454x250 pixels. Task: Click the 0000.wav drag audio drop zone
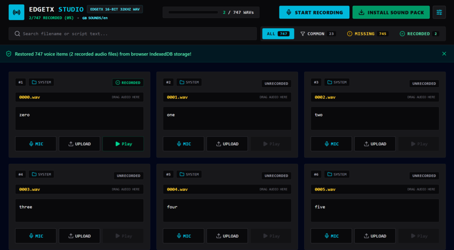coord(79,97)
